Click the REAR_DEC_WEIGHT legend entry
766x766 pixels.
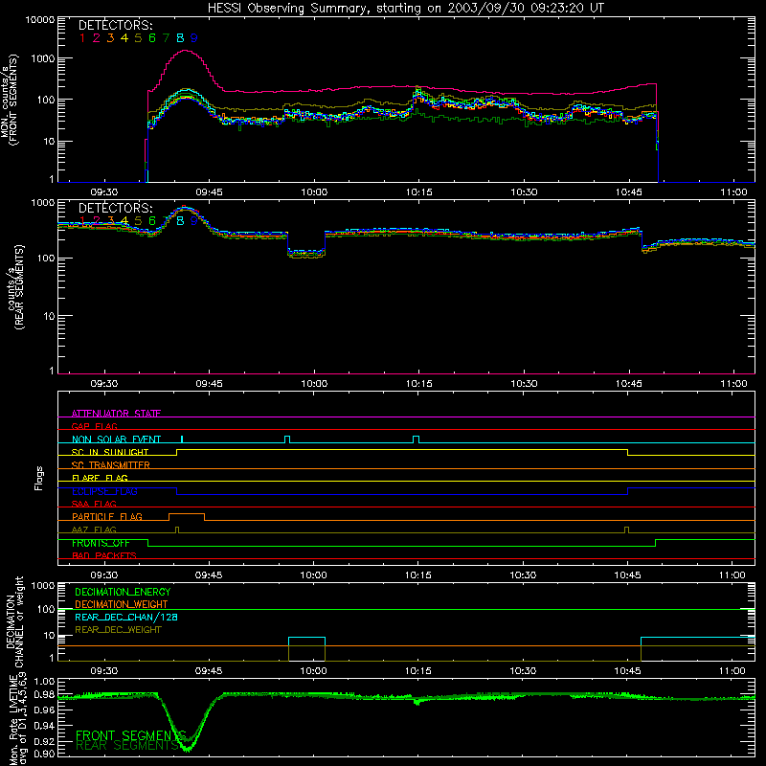(118, 630)
